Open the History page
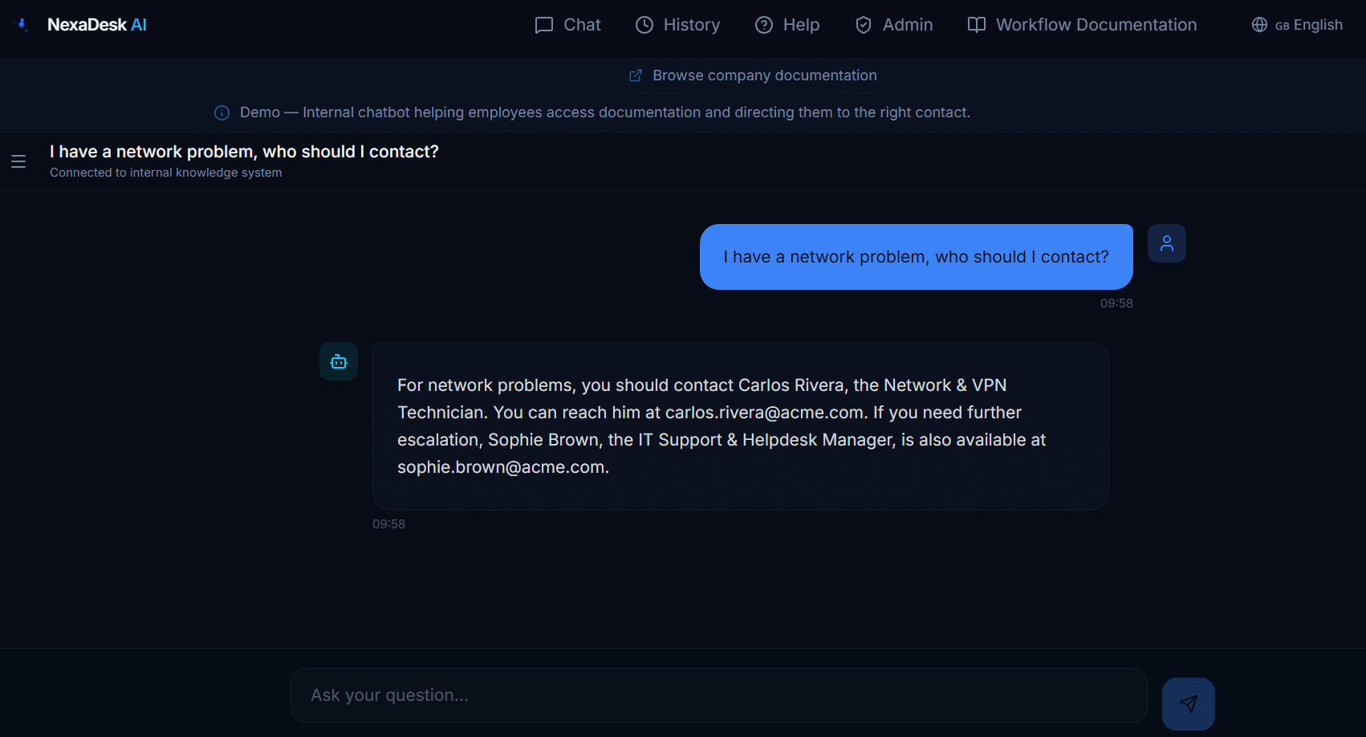The height and width of the screenshot is (737, 1366). click(x=678, y=25)
